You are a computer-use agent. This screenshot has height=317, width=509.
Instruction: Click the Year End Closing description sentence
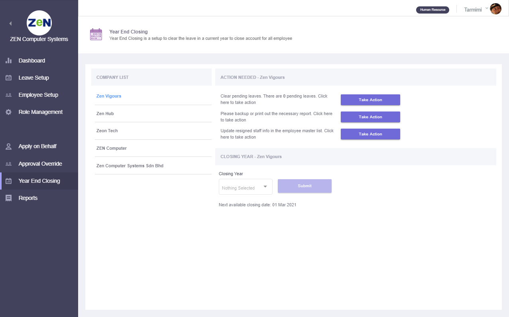pyautogui.click(x=201, y=39)
